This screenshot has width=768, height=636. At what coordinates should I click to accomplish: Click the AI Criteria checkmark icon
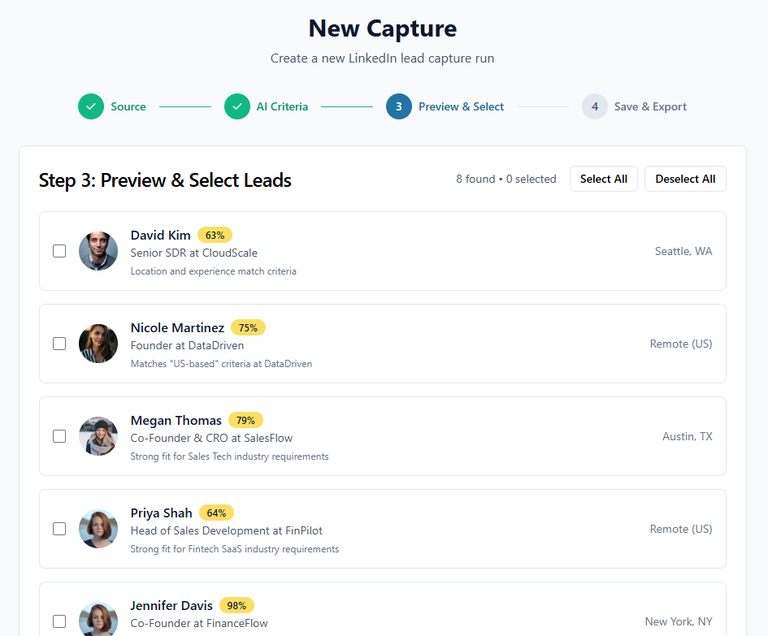[x=236, y=106]
